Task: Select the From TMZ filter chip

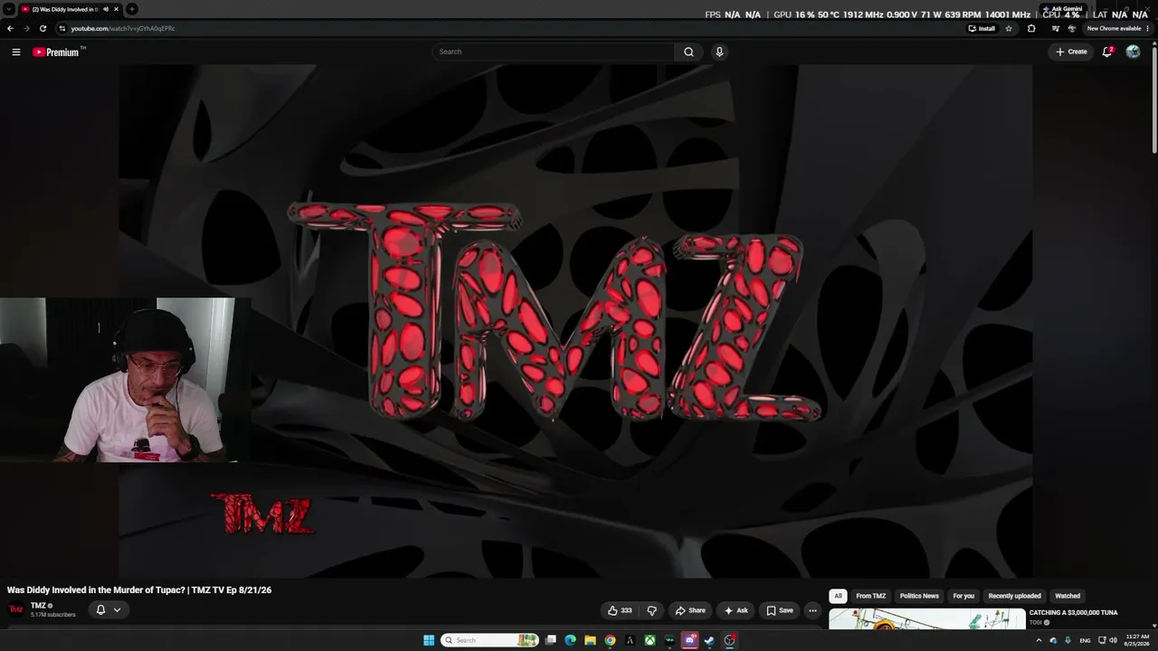Action: pyautogui.click(x=871, y=596)
